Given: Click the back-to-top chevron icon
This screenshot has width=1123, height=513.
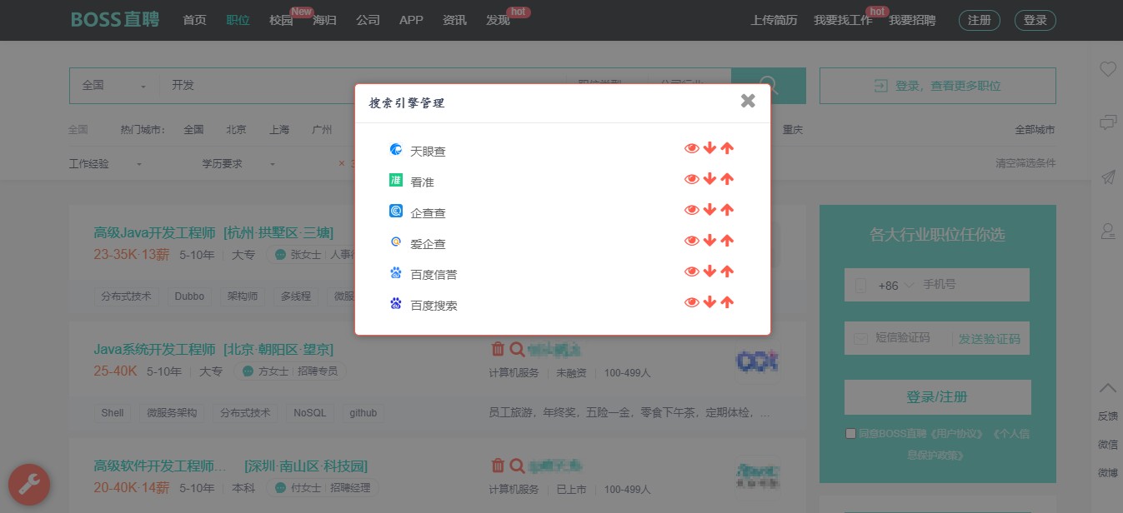Looking at the screenshot, I should [x=1107, y=387].
